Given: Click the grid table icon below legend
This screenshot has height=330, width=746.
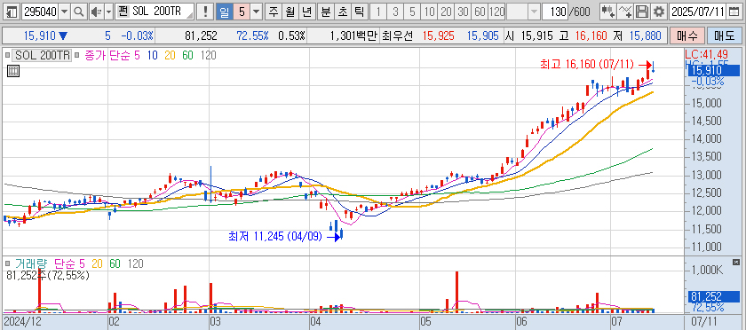Looking at the screenshot, I should pos(13,71).
